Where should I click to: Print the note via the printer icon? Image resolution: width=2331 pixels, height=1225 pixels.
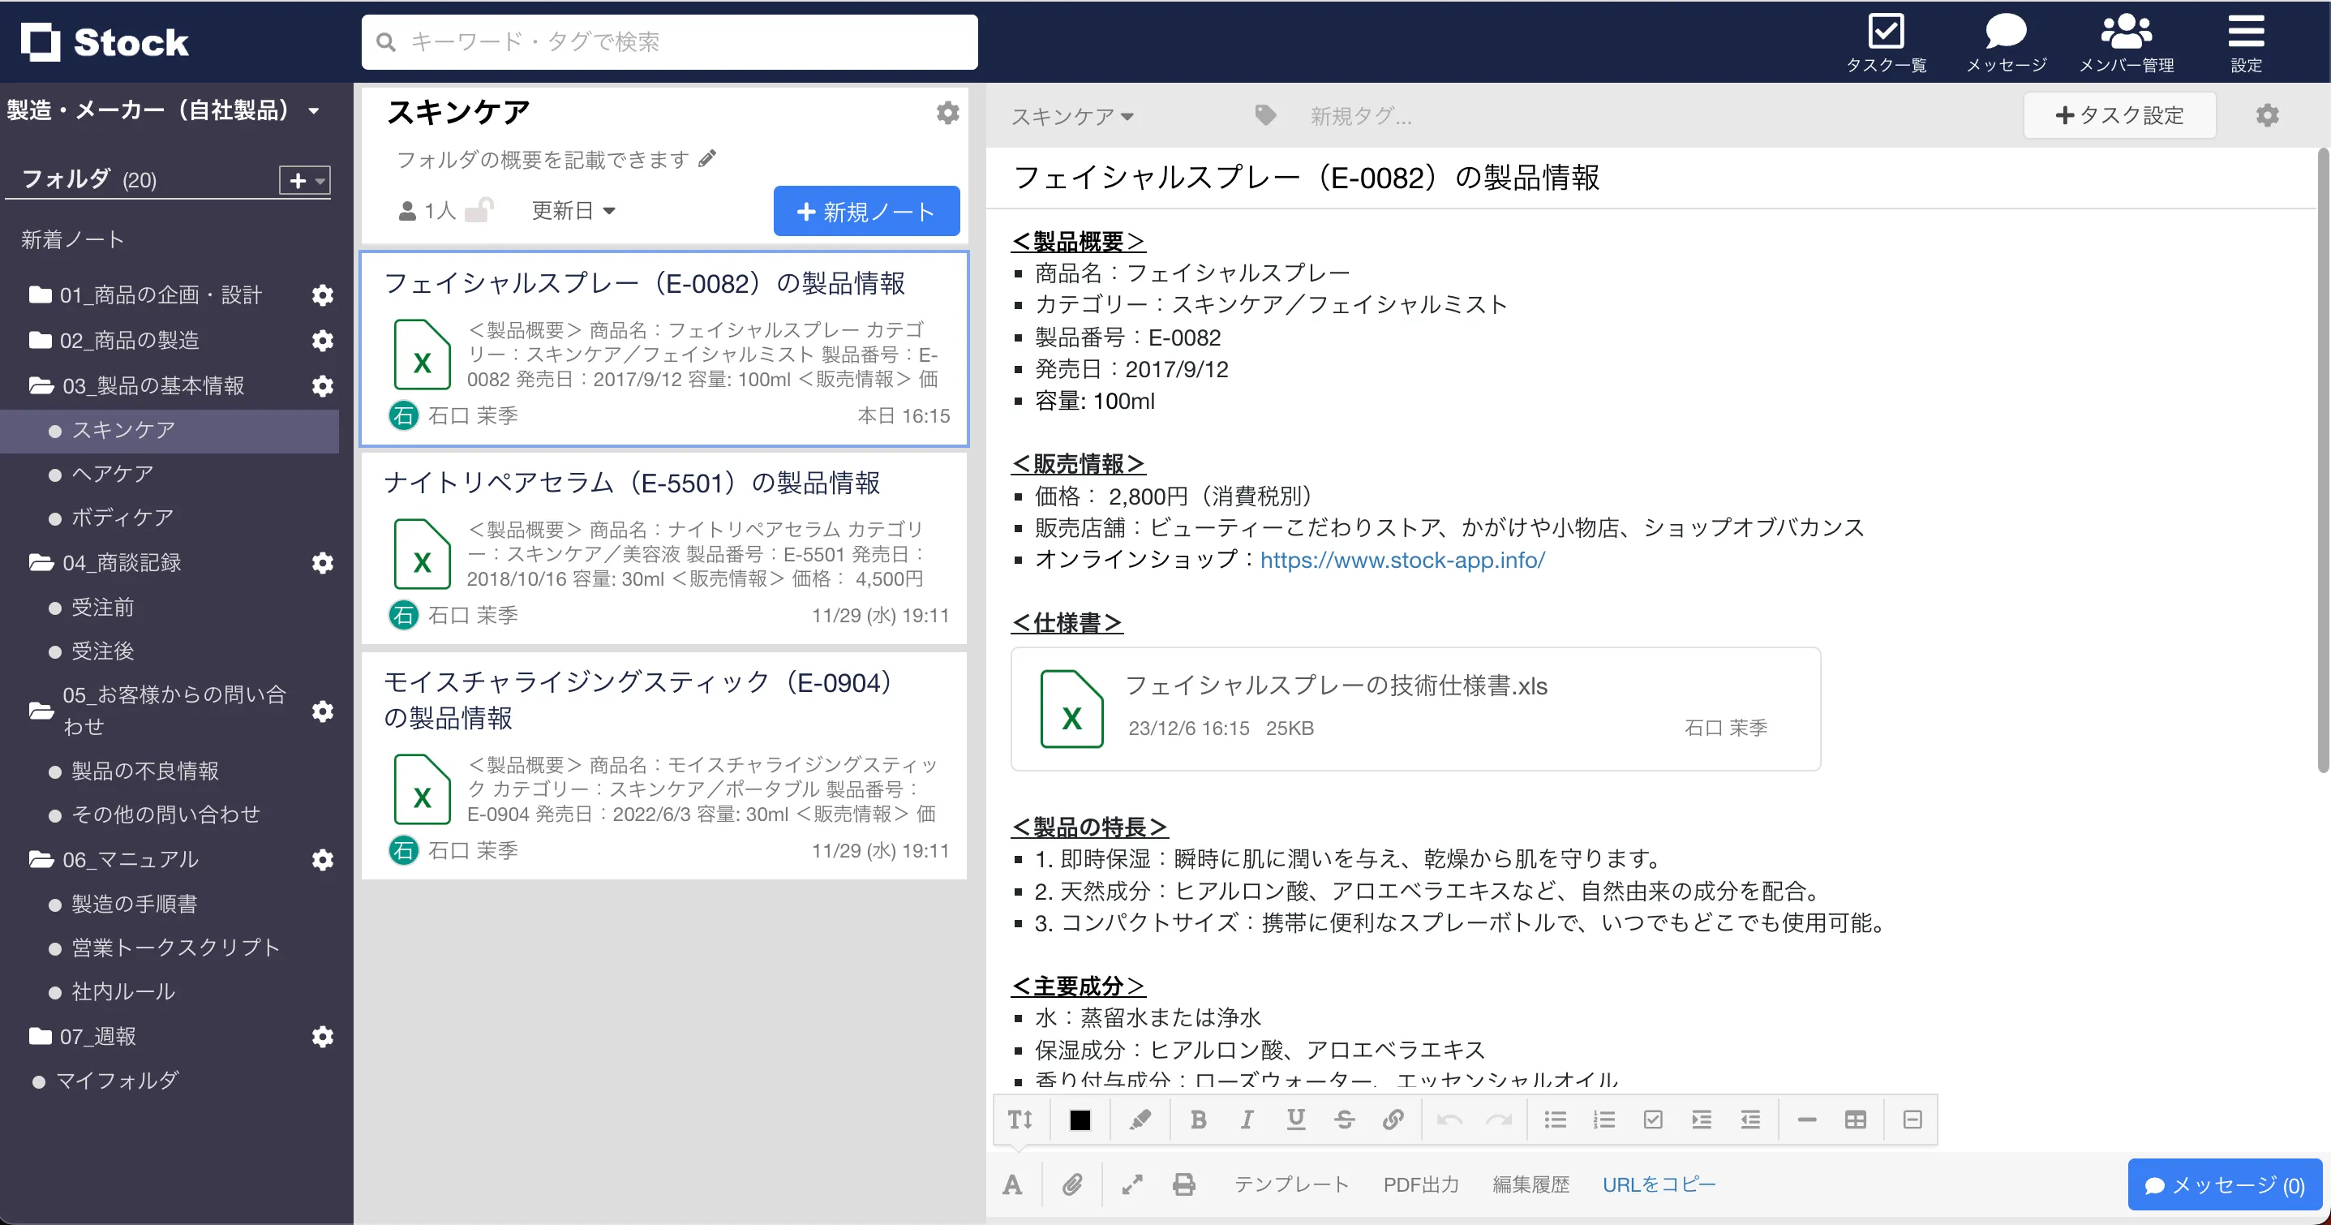1183,1184
